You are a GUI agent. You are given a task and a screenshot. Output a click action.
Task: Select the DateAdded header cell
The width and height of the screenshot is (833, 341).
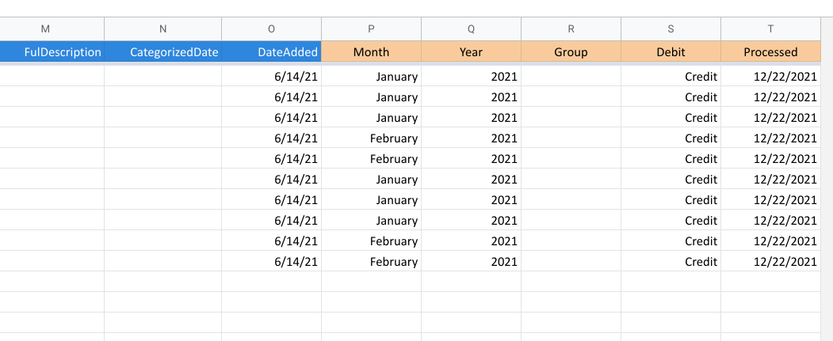[272, 52]
